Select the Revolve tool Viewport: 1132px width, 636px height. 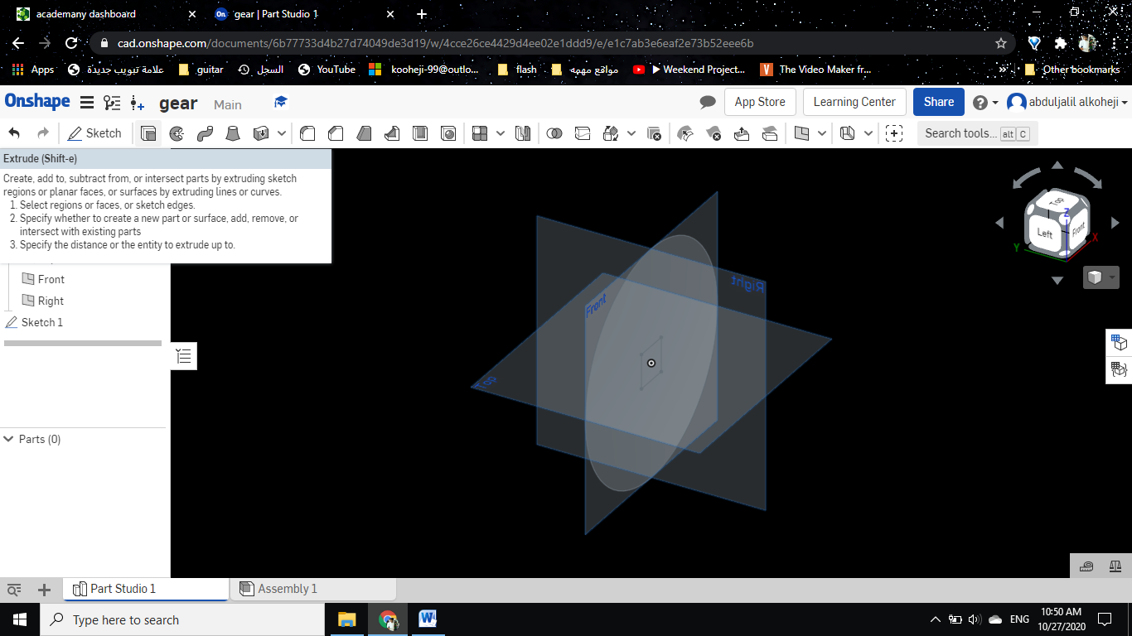177,133
